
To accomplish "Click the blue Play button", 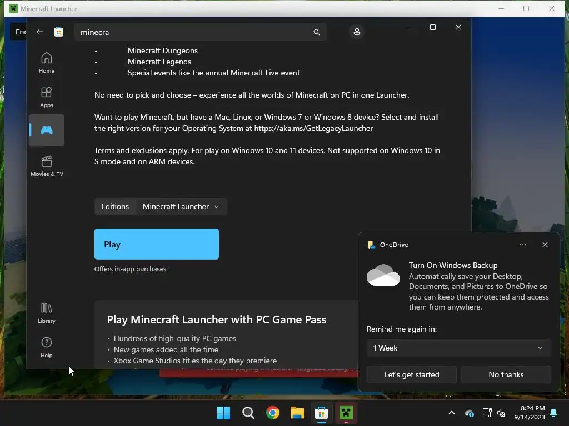I will (x=156, y=244).
